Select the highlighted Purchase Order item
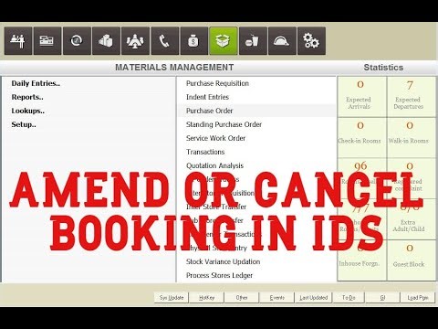 point(256,111)
